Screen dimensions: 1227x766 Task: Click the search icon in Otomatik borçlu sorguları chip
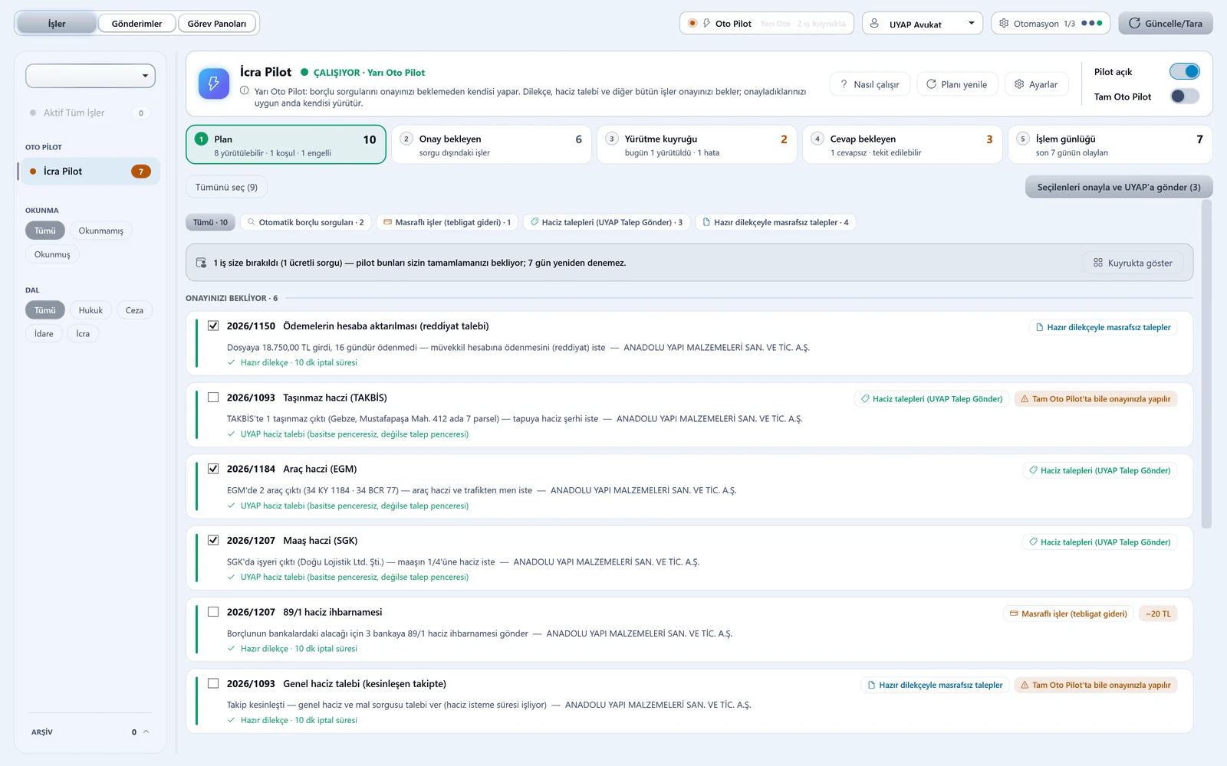click(251, 222)
